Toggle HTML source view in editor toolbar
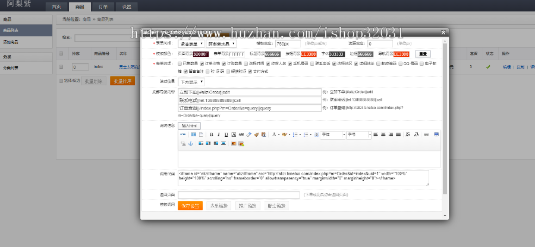 [x=182, y=134]
